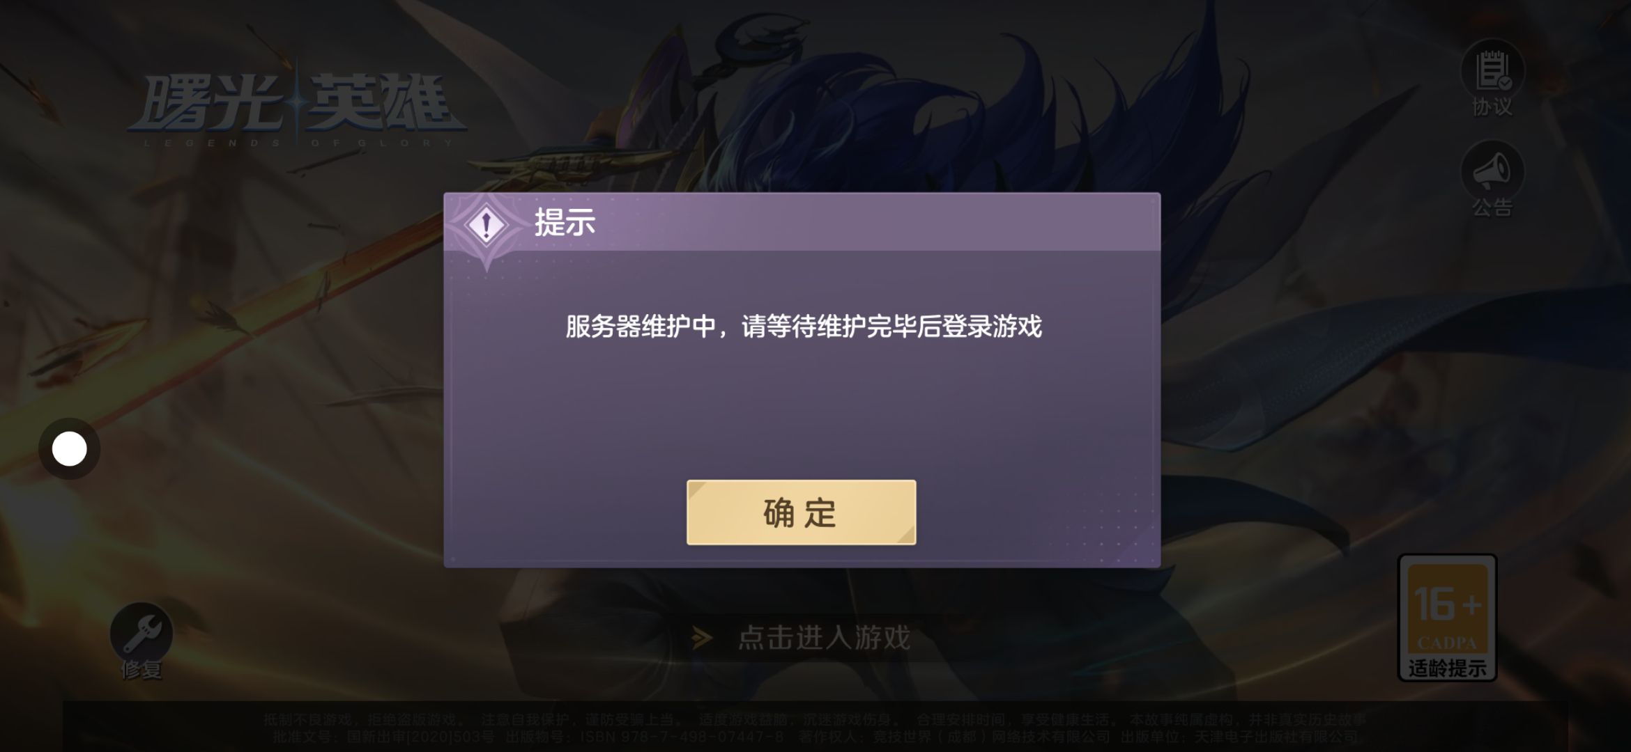This screenshot has width=1631, height=752.
Task: Click the arrow beside 点击进入游戏
Action: point(702,638)
